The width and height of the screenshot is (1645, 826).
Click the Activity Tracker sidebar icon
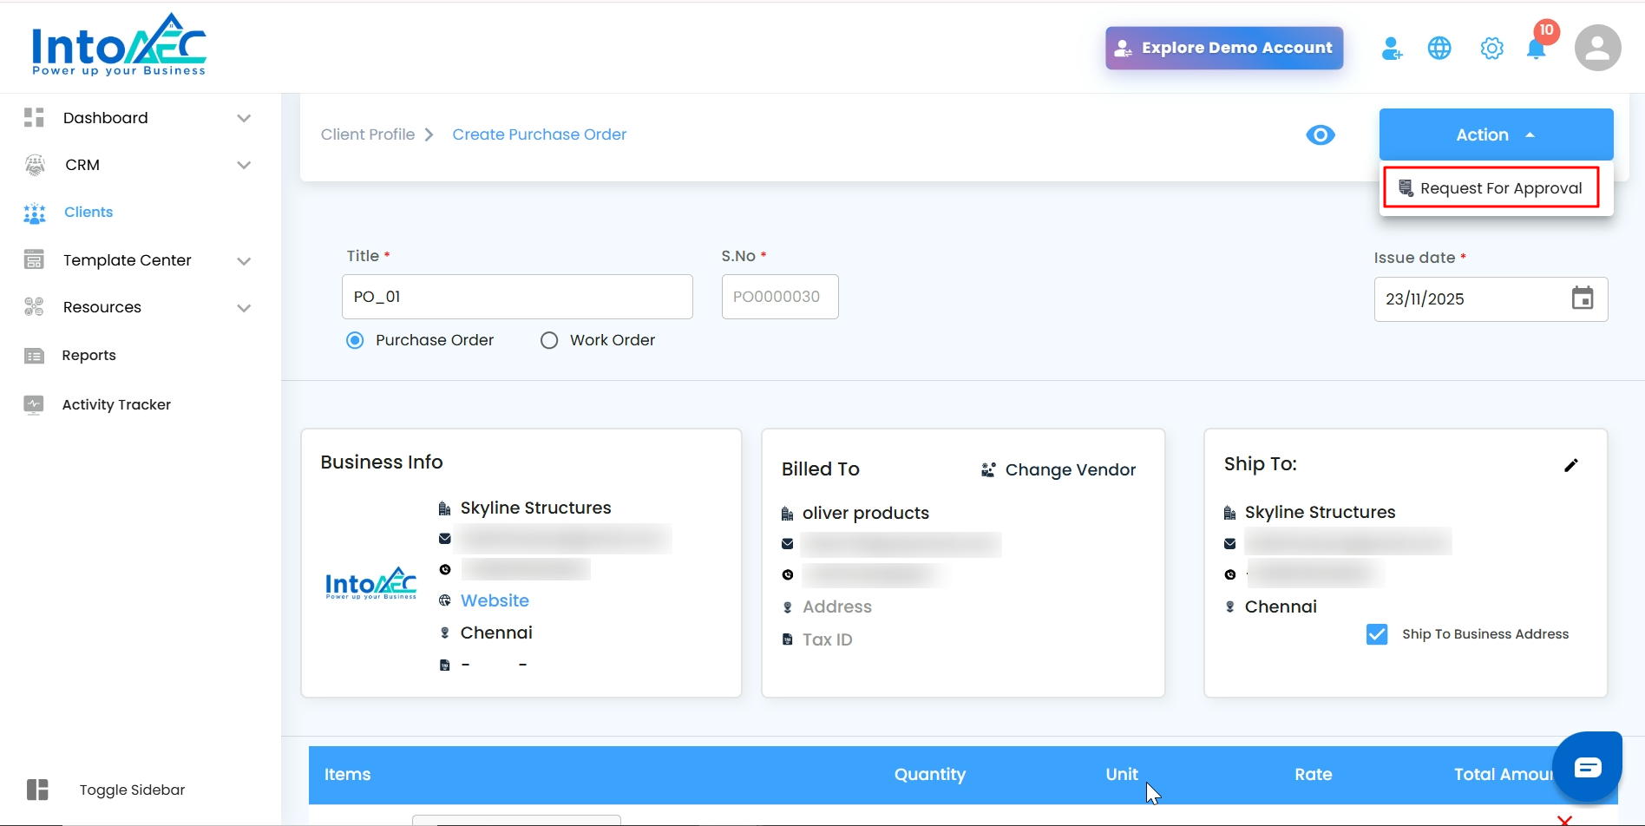click(34, 405)
